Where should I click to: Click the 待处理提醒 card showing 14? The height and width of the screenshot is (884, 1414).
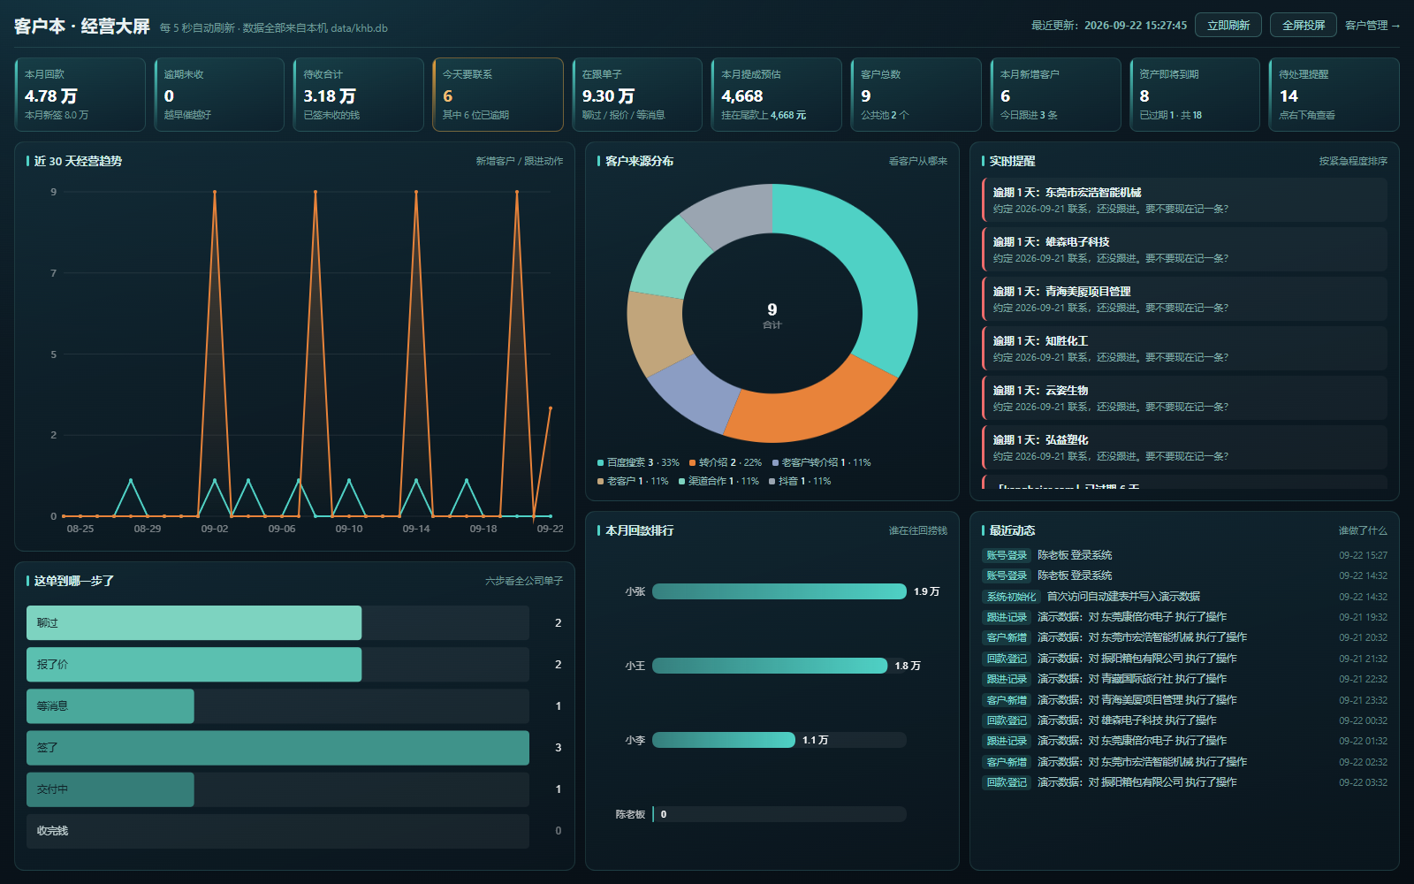[1334, 95]
